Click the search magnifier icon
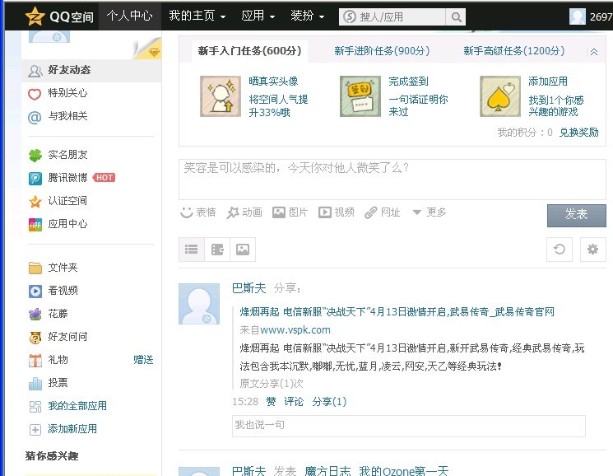613x476 pixels. point(456,16)
